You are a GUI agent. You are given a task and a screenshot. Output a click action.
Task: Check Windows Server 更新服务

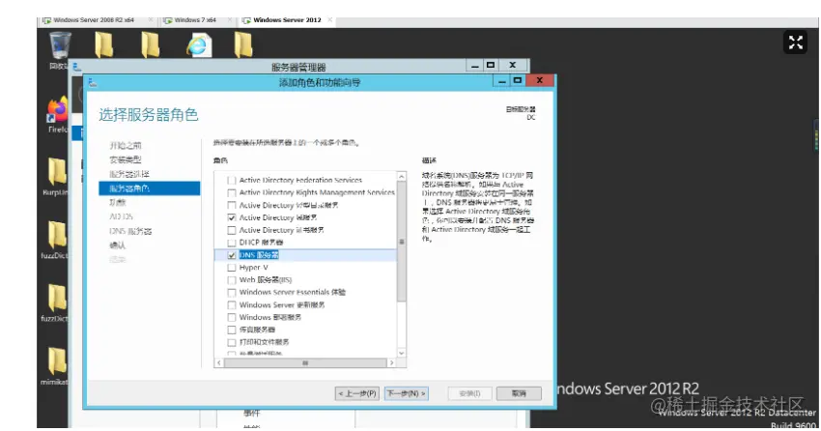tap(232, 304)
